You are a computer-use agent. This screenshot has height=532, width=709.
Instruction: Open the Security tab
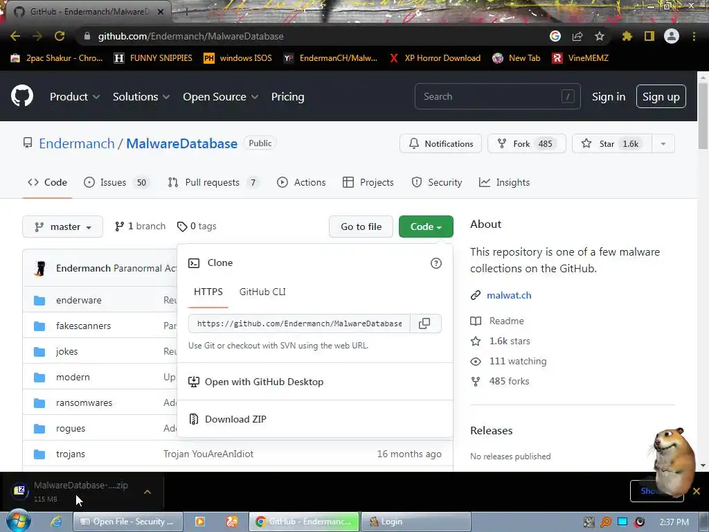click(437, 182)
